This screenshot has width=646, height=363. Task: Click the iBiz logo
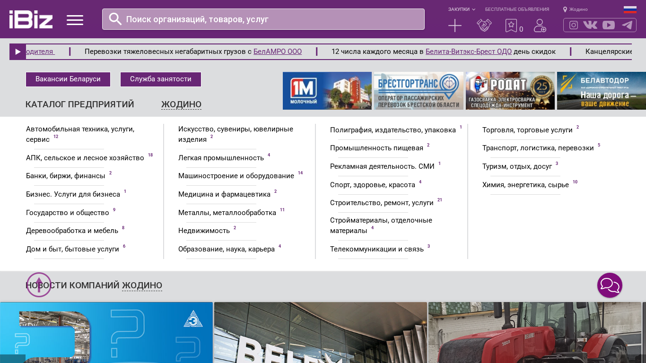point(31,19)
